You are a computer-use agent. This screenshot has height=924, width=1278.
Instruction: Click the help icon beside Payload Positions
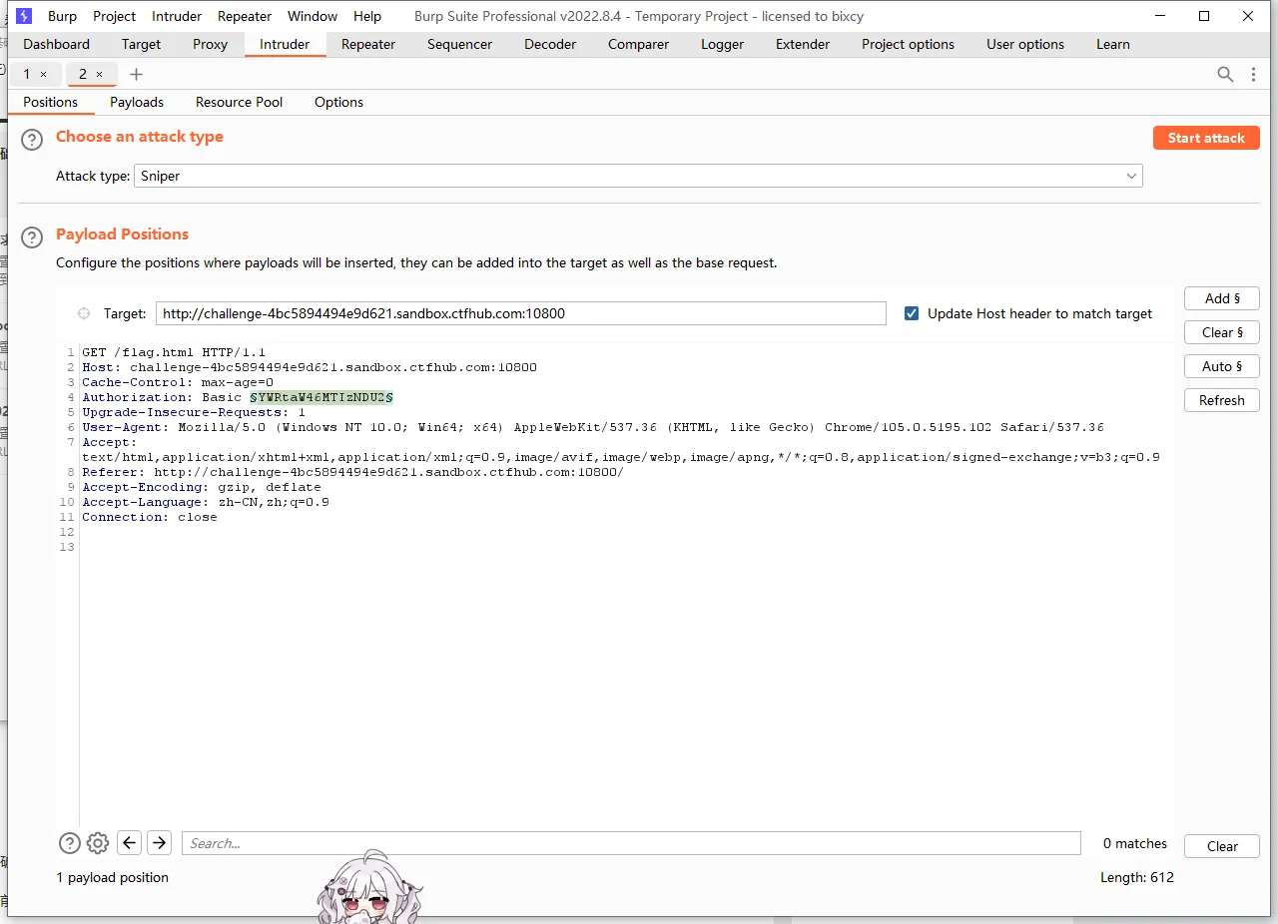pos(32,236)
